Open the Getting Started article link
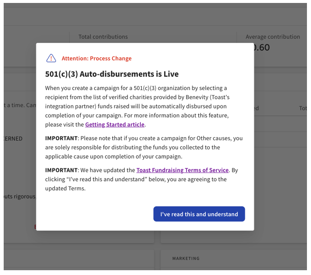The width and height of the screenshot is (311, 275). (x=115, y=125)
